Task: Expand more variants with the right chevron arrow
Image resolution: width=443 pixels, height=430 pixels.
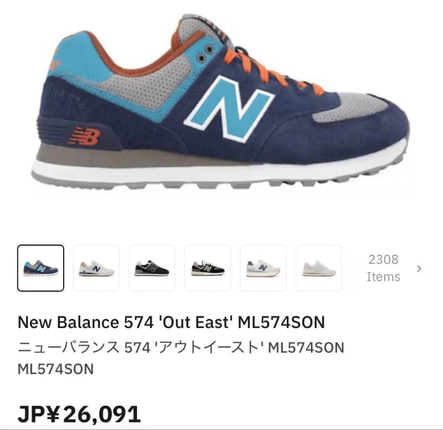Action: point(419,268)
